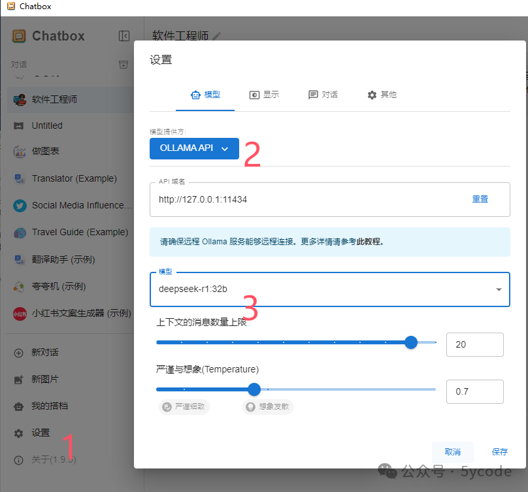Select the 做图表 conversation
The width and height of the screenshot is (528, 492).
point(70,152)
